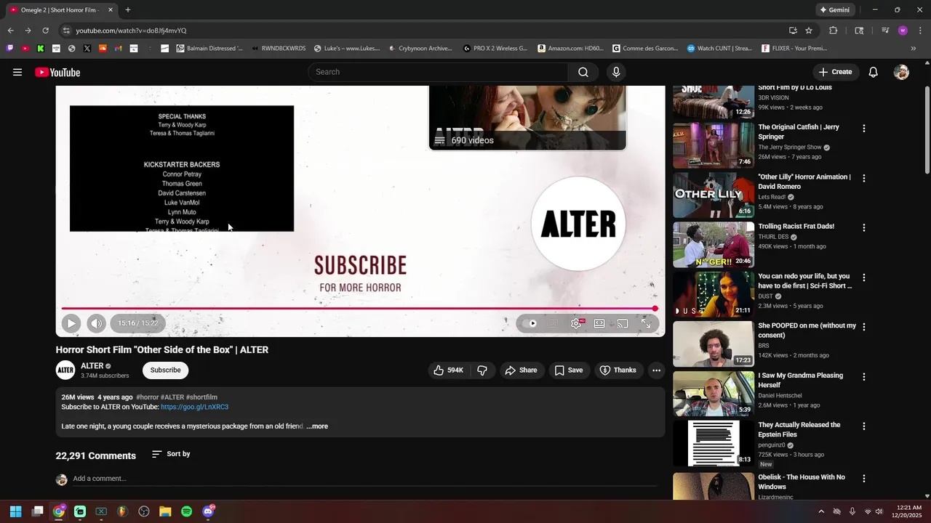Share the video
Image resolution: width=931 pixels, height=523 pixels.
click(521, 370)
